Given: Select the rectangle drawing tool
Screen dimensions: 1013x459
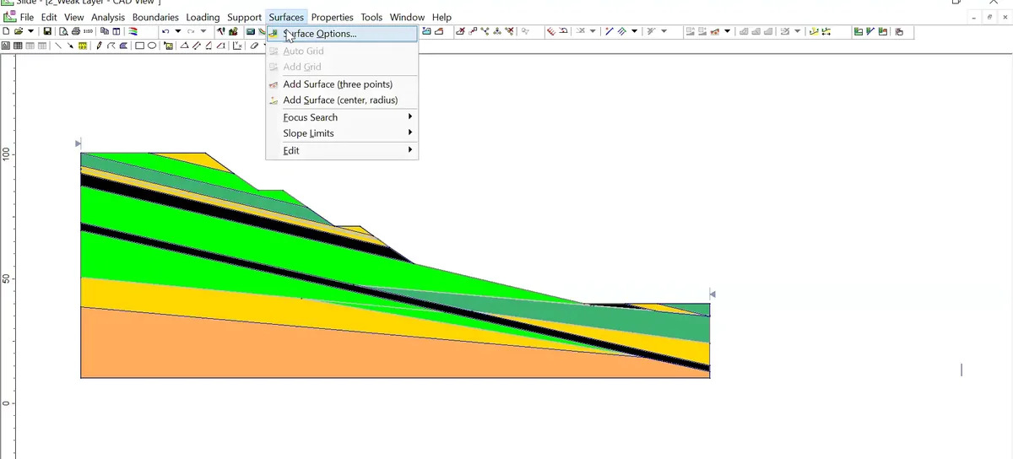Looking at the screenshot, I should click(x=139, y=46).
